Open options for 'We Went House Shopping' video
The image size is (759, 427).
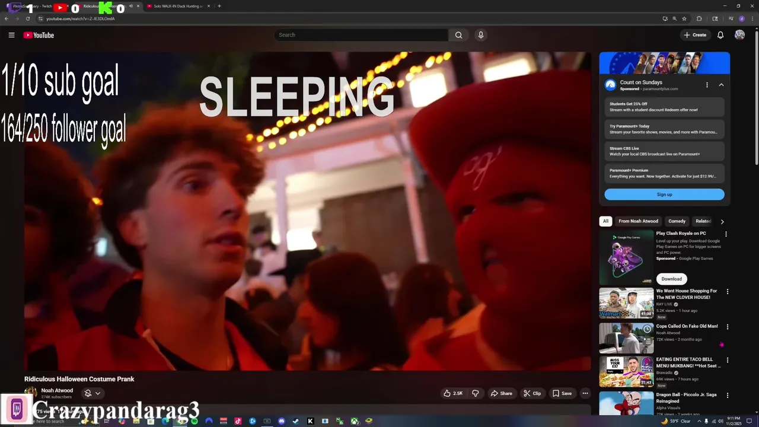point(728,292)
